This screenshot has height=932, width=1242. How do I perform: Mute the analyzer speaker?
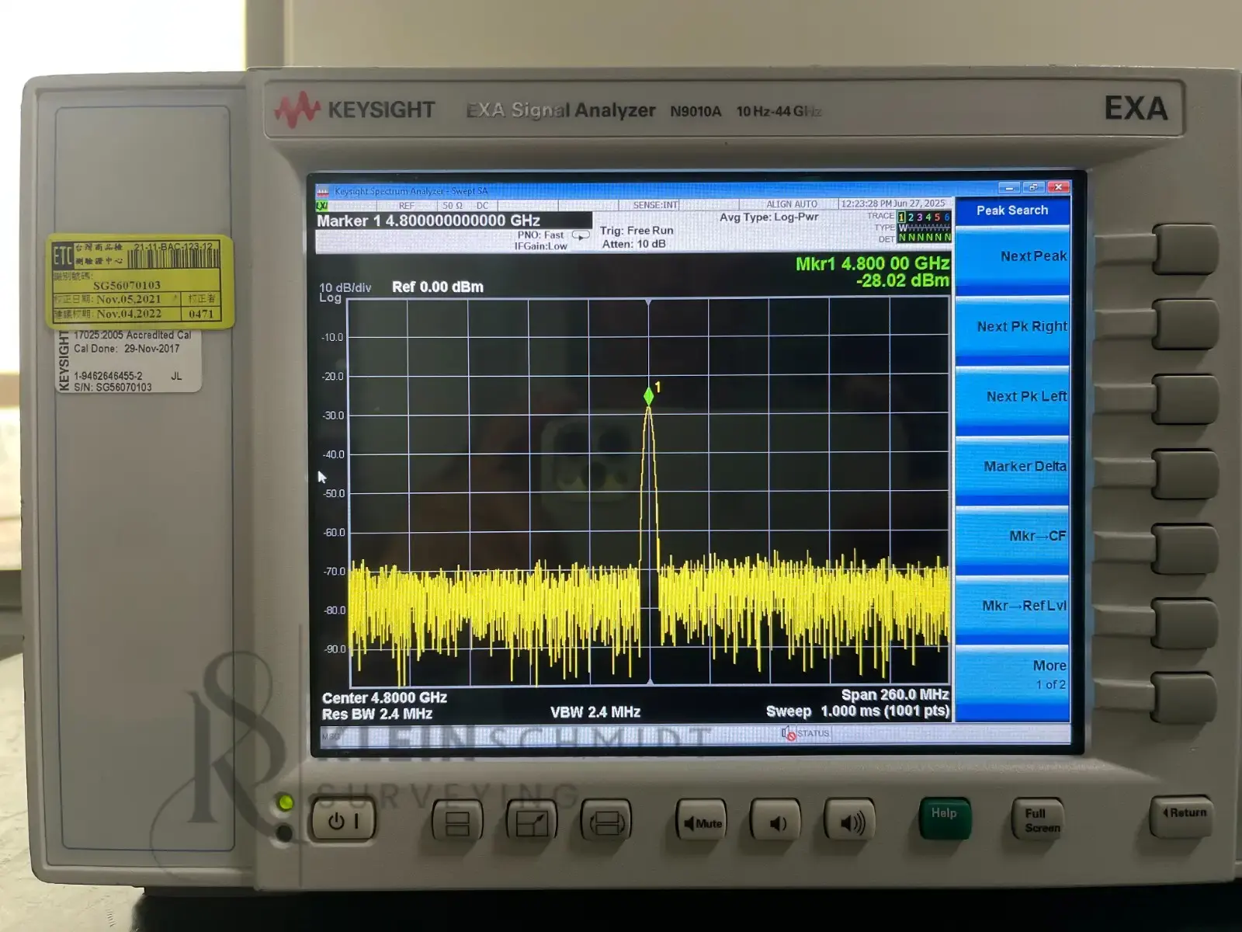[702, 822]
